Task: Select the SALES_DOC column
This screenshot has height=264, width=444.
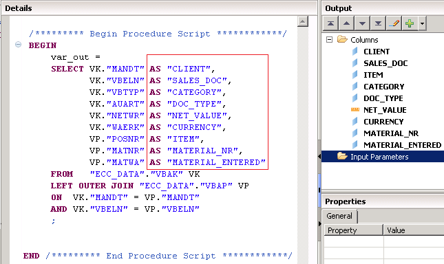Action: tap(385, 63)
